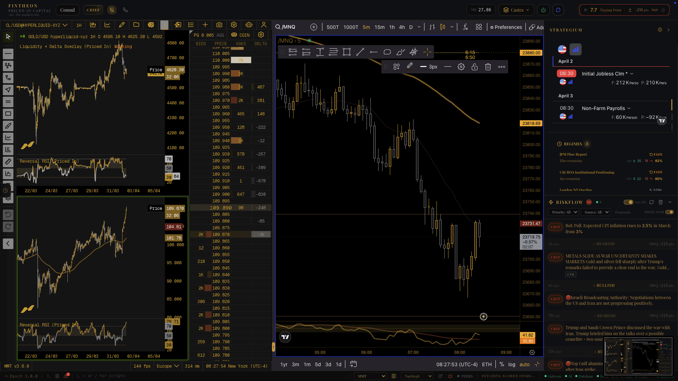
Task: Click the rectangle shape drawing tool
Action: coord(347,52)
